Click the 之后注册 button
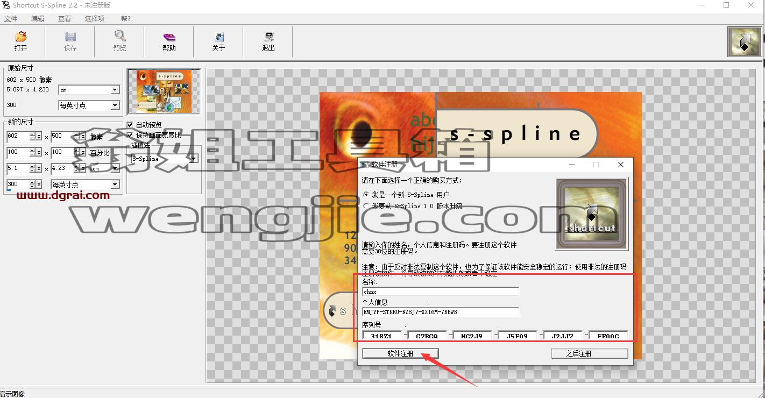Screen dimensions: 765x398 590,353
